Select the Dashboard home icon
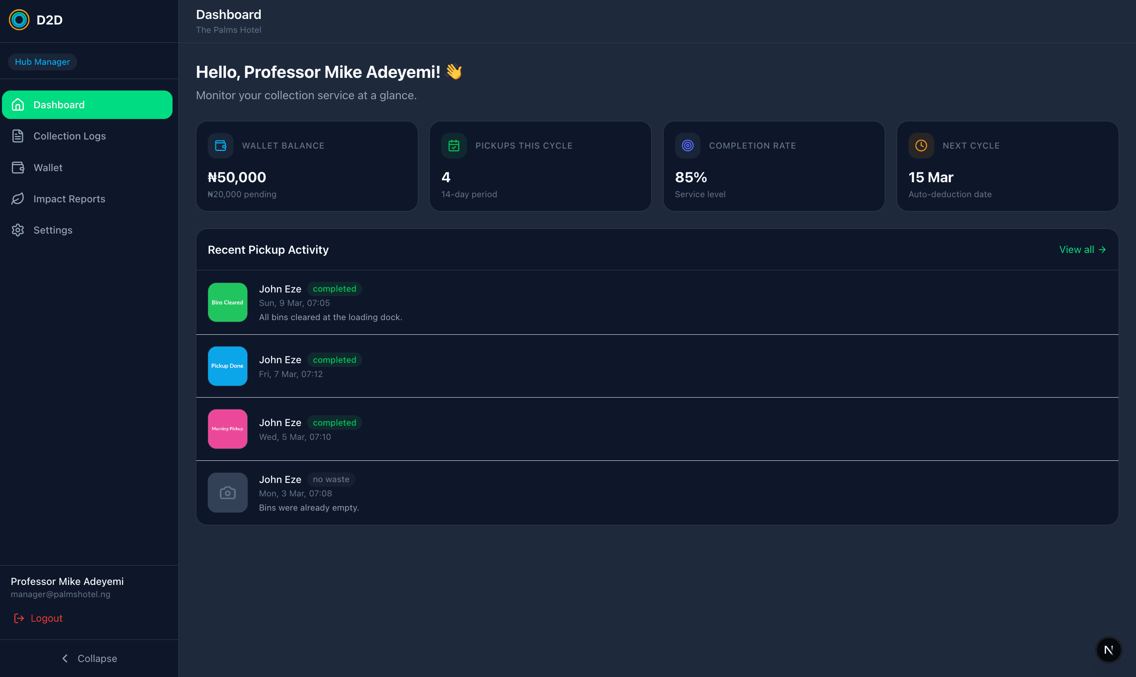 [x=18, y=104]
